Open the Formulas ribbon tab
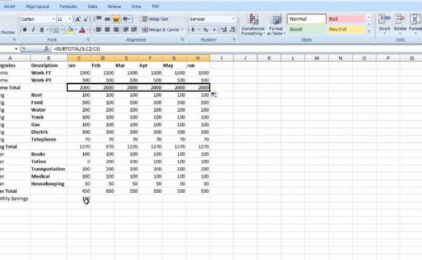The width and height of the screenshot is (422, 260). pyautogui.click(x=68, y=6)
